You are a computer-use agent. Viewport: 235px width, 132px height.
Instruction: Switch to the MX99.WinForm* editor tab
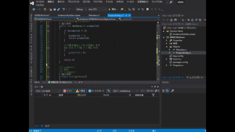[42, 15]
